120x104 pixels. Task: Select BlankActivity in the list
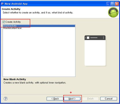pyautogui.click(x=39, y=26)
